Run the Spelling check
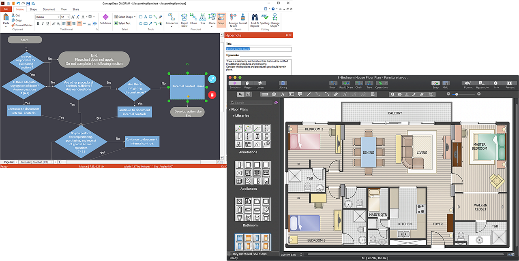This screenshot has width=519, height=261. click(x=265, y=19)
